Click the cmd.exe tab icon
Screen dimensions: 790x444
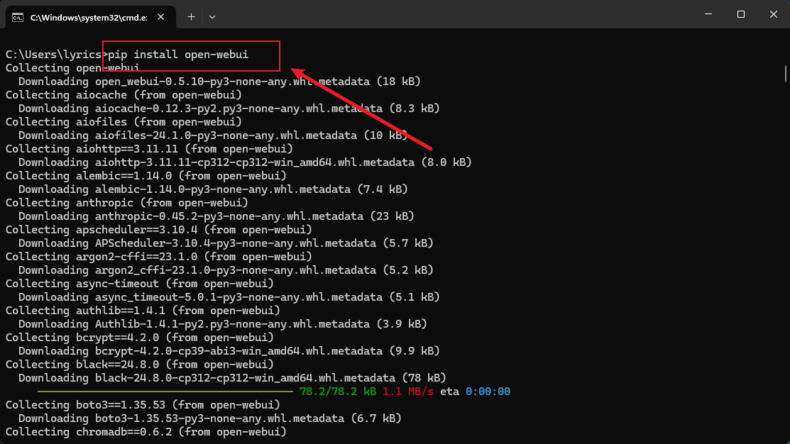18,18
